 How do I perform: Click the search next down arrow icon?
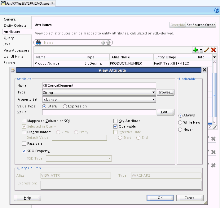click(x=103, y=43)
